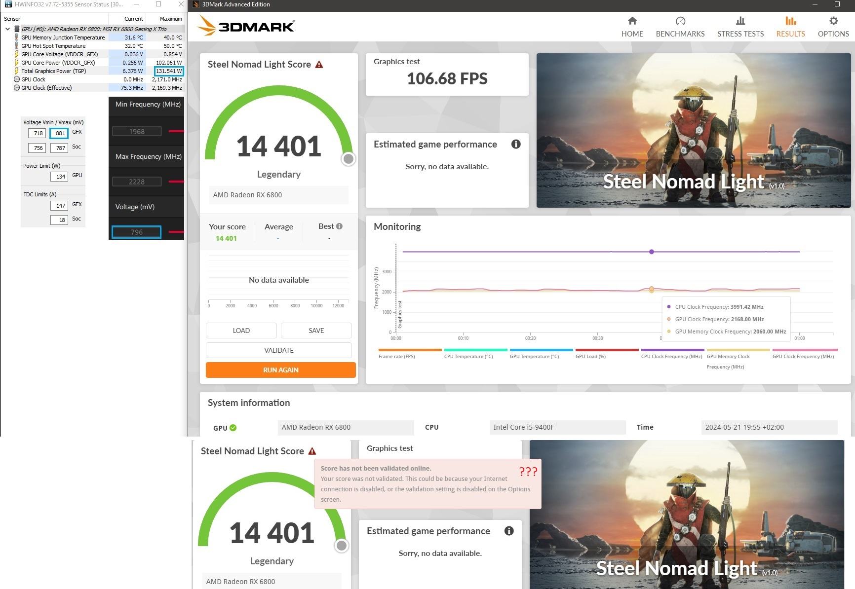Image resolution: width=855 pixels, height=589 pixels.
Task: Toggle the GPU Temperature (°C) chart legend
Action: pyautogui.click(x=542, y=354)
